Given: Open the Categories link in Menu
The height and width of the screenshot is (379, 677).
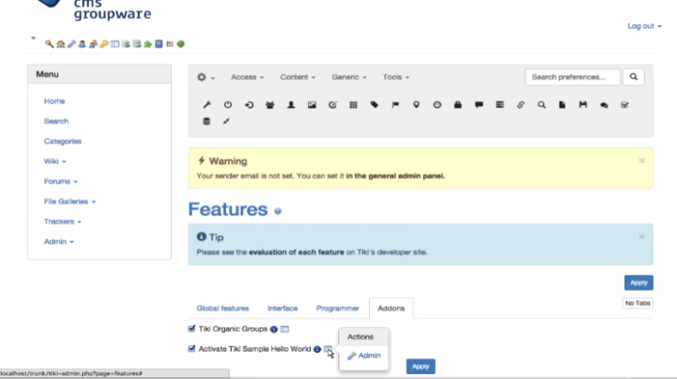Looking at the screenshot, I should point(63,141).
